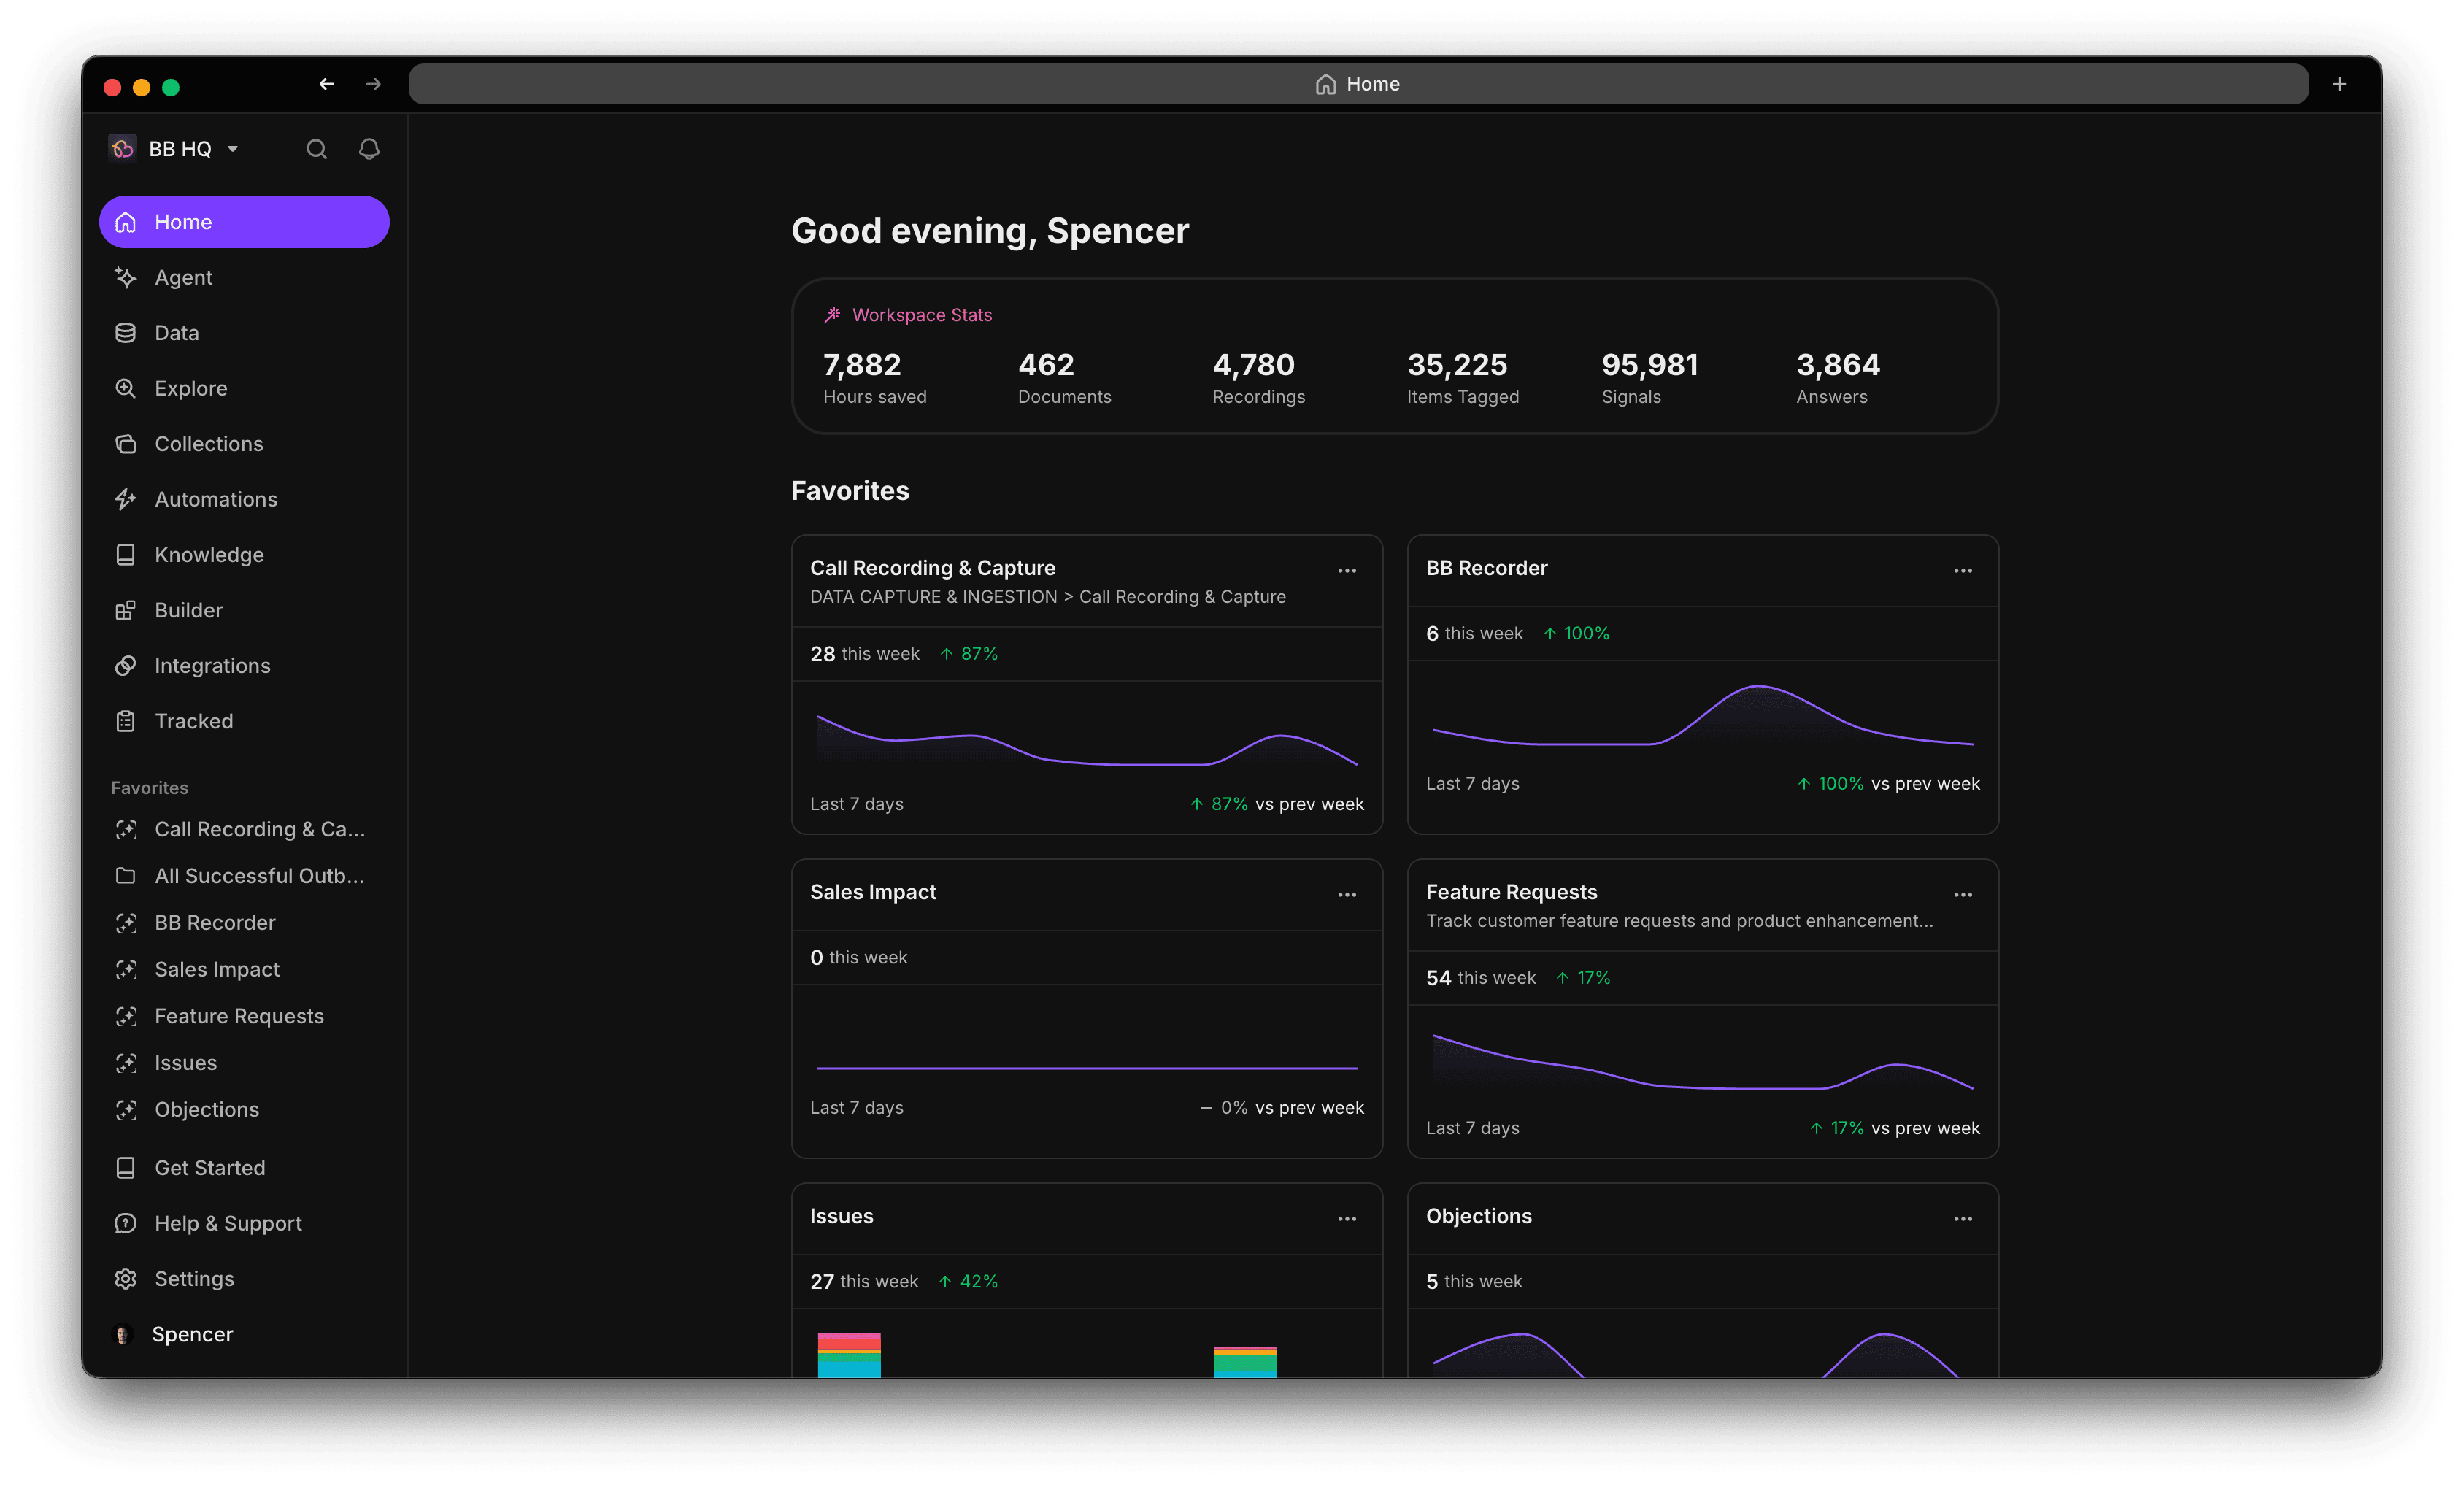Open BB Recorder favorite in sidebar
This screenshot has width=2464, height=1486.
(244, 923)
